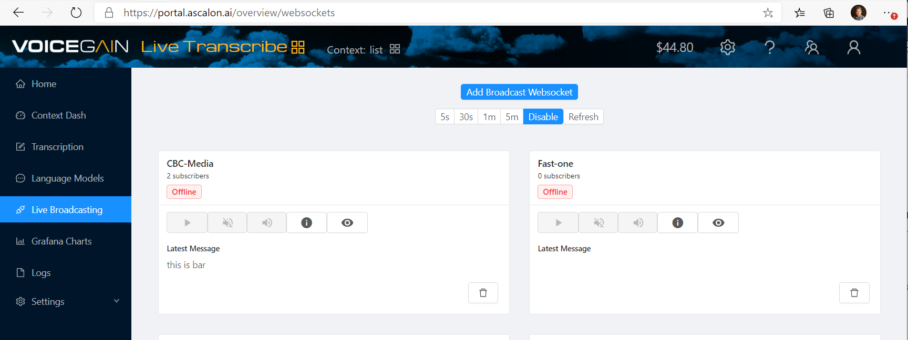908x340 pixels.
Task: Mute audio for CBC-Media
Action: [228, 222]
